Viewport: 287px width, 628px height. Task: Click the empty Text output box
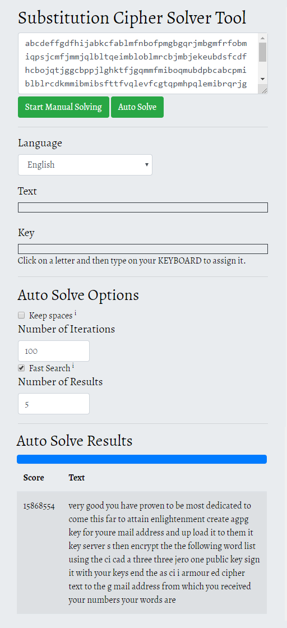(143, 207)
